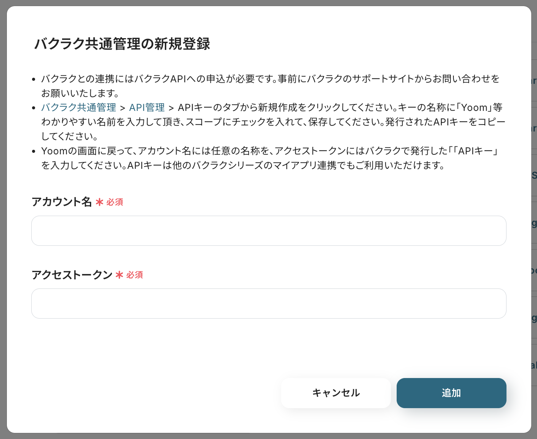The image size is (537, 439).
Task: Click the instruction text starting バクラクとの連携には
Action: tap(270, 86)
